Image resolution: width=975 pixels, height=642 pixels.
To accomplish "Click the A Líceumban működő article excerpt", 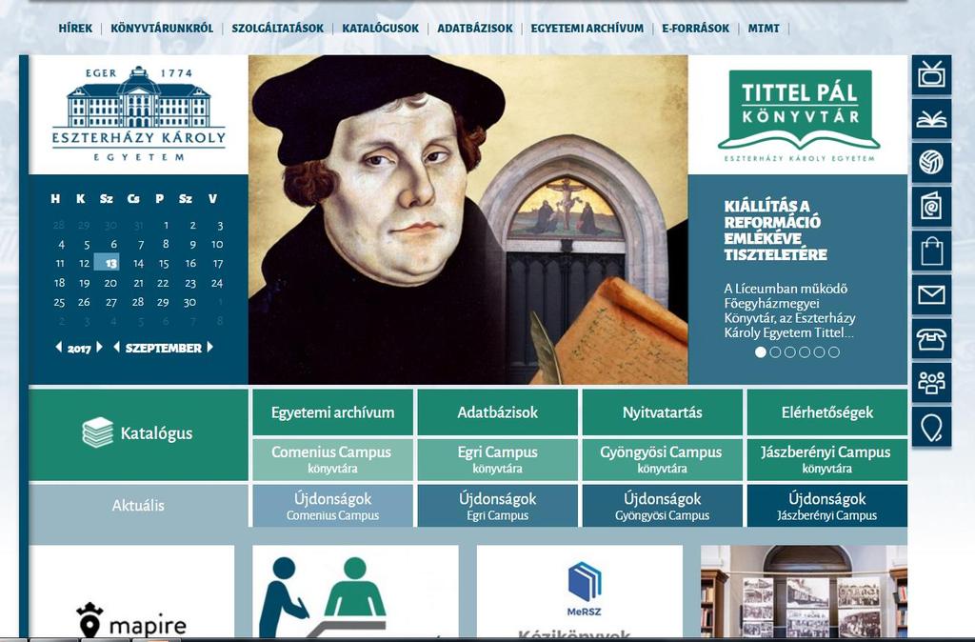I will tap(789, 311).
